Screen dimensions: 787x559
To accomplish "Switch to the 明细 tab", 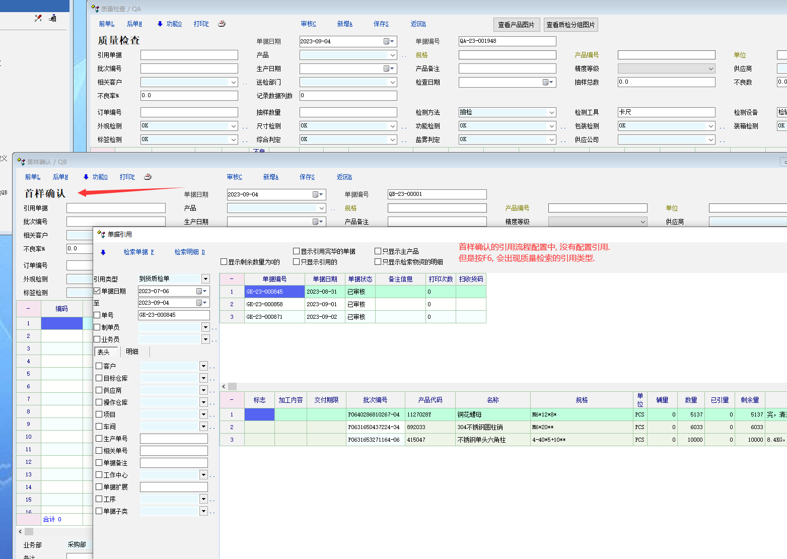I will tap(132, 352).
